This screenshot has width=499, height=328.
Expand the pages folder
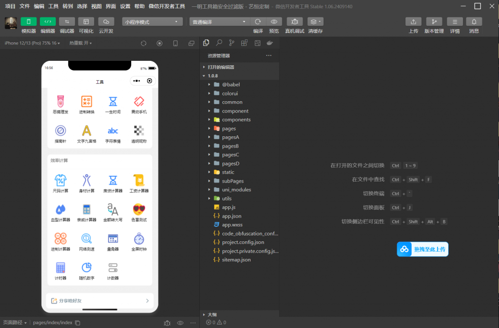click(240, 128)
